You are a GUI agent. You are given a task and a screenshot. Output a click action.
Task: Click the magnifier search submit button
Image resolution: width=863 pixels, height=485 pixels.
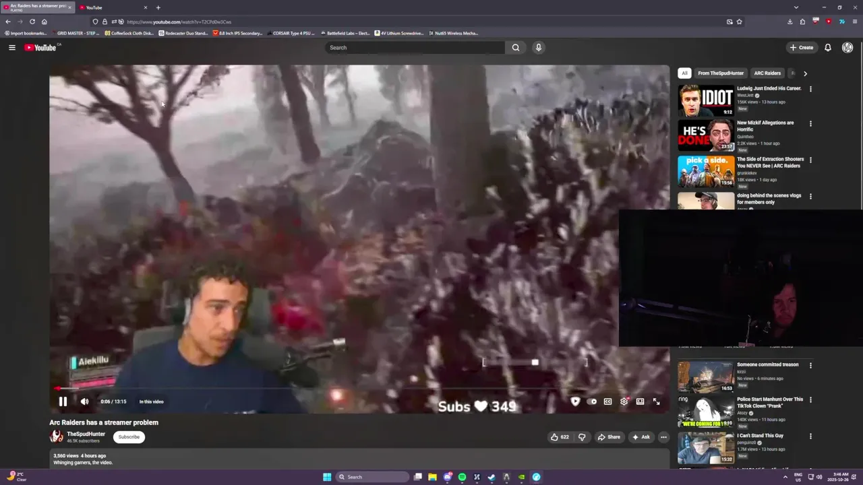click(x=516, y=48)
